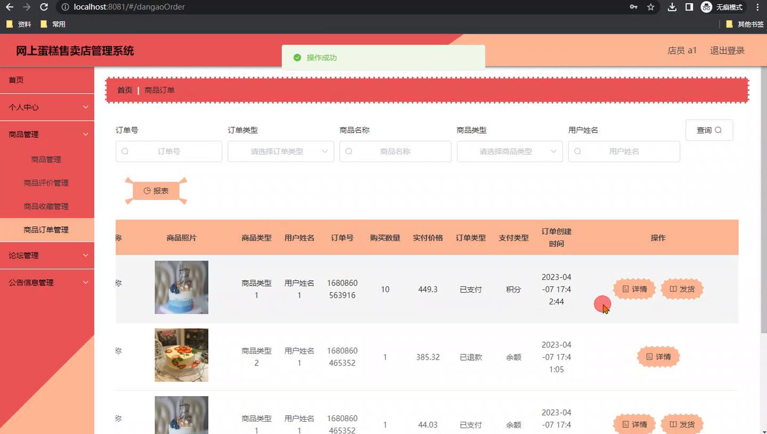Expand the 公告信息管理 sidebar menu
The image size is (767, 434).
click(x=47, y=282)
